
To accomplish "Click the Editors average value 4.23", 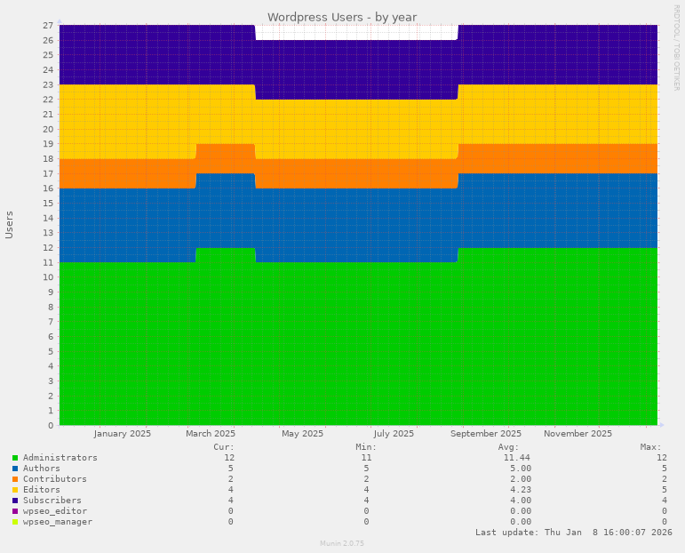I will (x=521, y=490).
